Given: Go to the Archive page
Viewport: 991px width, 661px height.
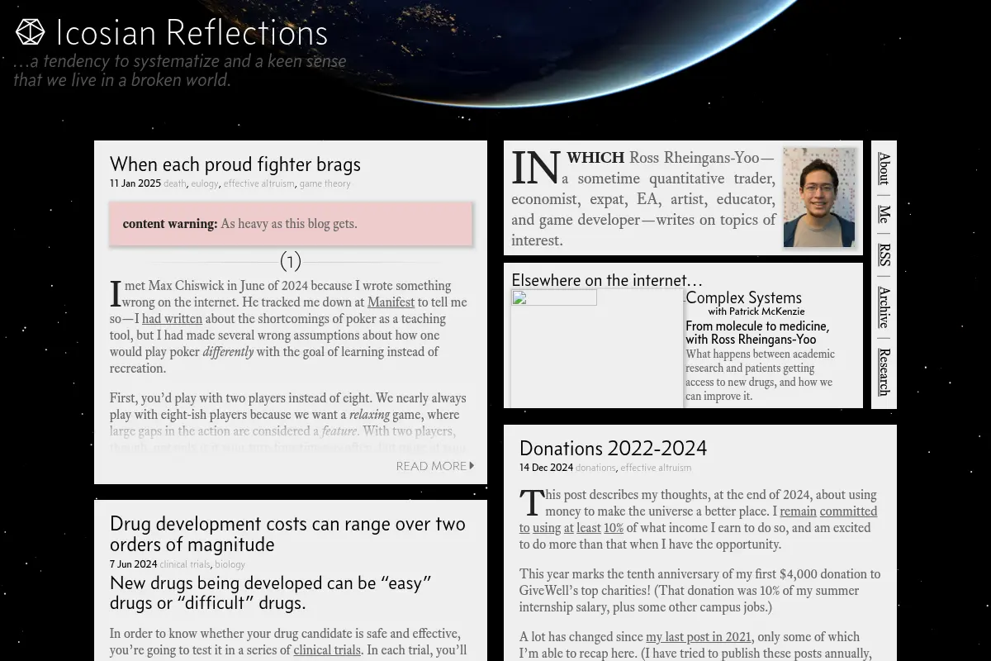Looking at the screenshot, I should tap(884, 307).
